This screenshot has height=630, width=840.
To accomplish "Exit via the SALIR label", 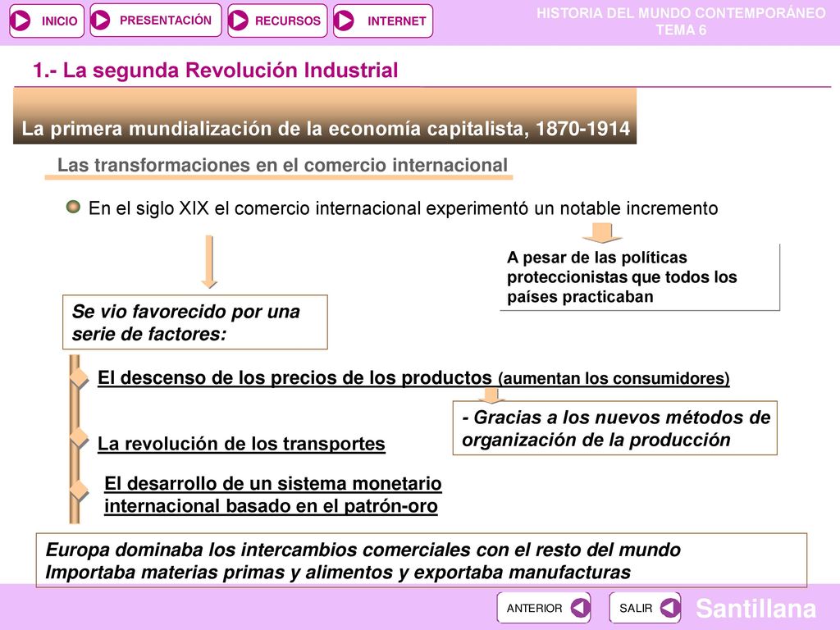I will coord(636,609).
